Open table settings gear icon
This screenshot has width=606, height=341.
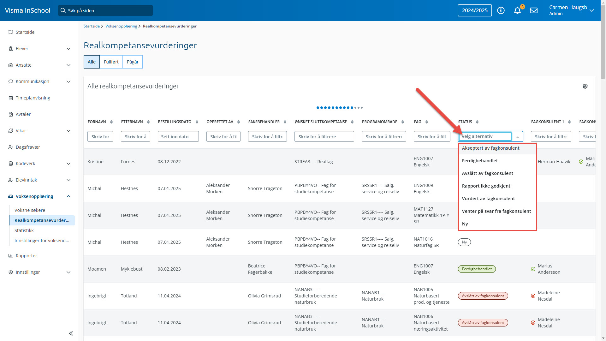click(585, 86)
